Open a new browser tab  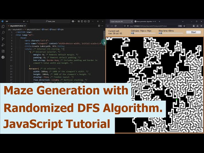(159, 21)
